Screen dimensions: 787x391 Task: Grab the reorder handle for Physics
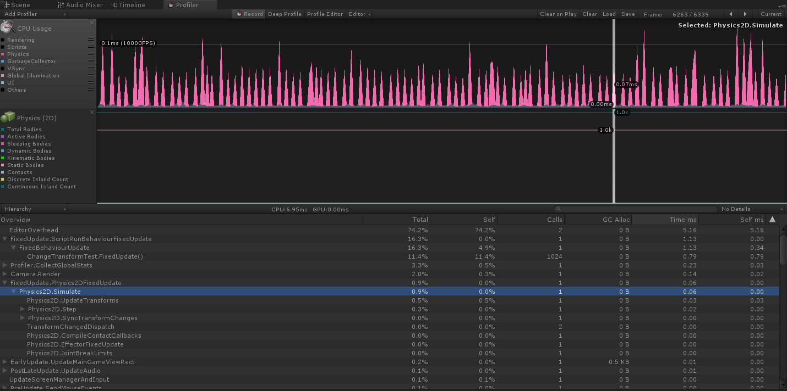91,54
